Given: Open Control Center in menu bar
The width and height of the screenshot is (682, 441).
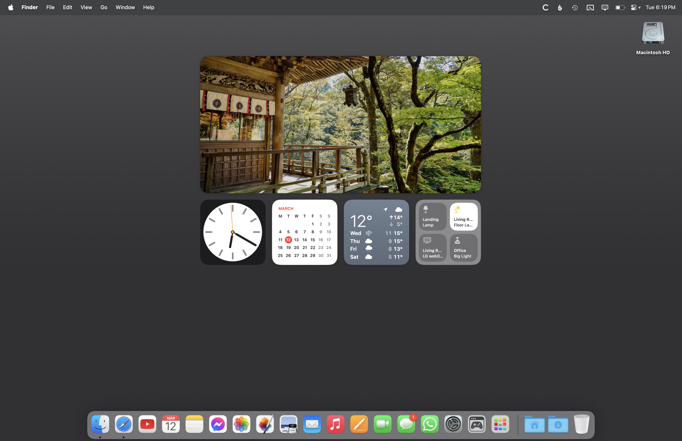Looking at the screenshot, I should 634,7.
